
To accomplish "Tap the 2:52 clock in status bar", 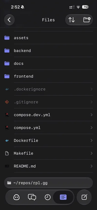I will pos(15,7).
